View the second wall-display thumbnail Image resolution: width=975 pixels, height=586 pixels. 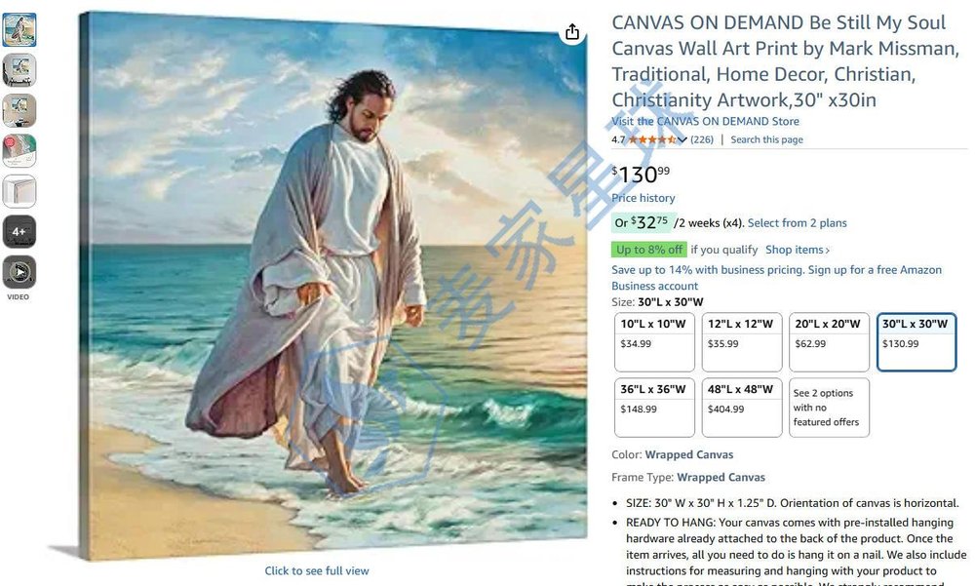tap(19, 69)
